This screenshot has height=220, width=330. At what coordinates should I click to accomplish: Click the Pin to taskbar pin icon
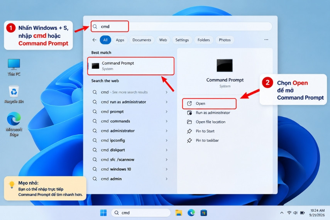pyautogui.click(x=190, y=140)
